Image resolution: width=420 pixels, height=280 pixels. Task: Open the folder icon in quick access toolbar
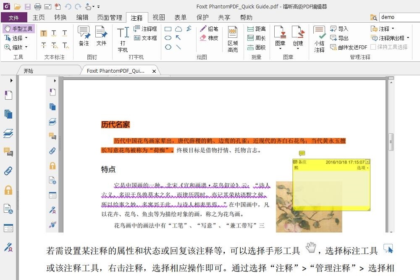click(17, 6)
